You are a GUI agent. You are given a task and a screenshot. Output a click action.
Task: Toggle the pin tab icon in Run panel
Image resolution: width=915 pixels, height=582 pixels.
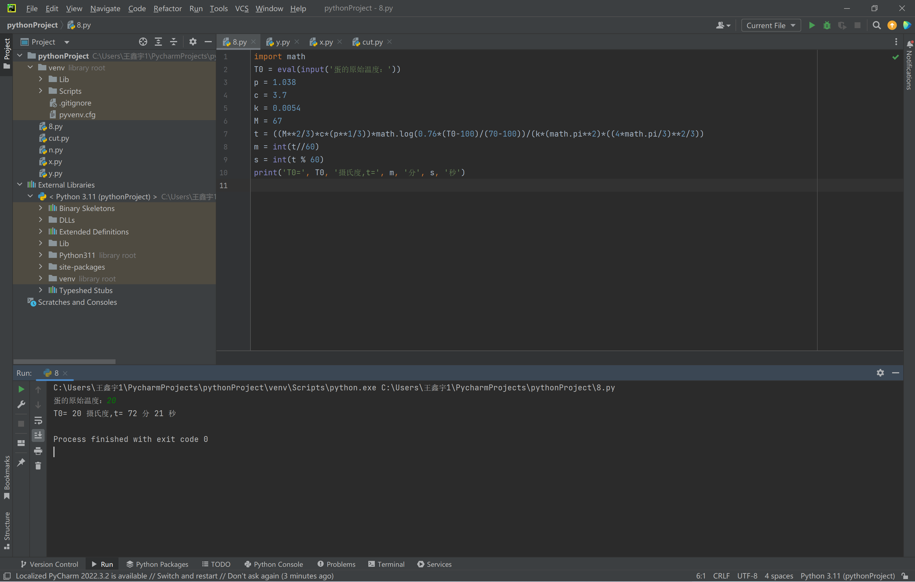click(21, 462)
